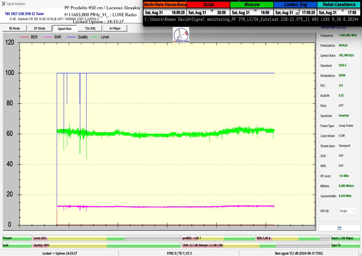Open the TSA (OK) tab

pos(89,28)
